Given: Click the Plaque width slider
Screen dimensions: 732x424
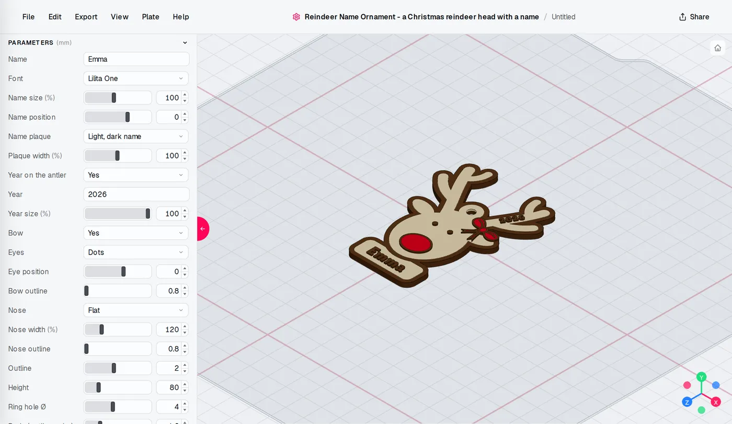Looking at the screenshot, I should click(118, 156).
